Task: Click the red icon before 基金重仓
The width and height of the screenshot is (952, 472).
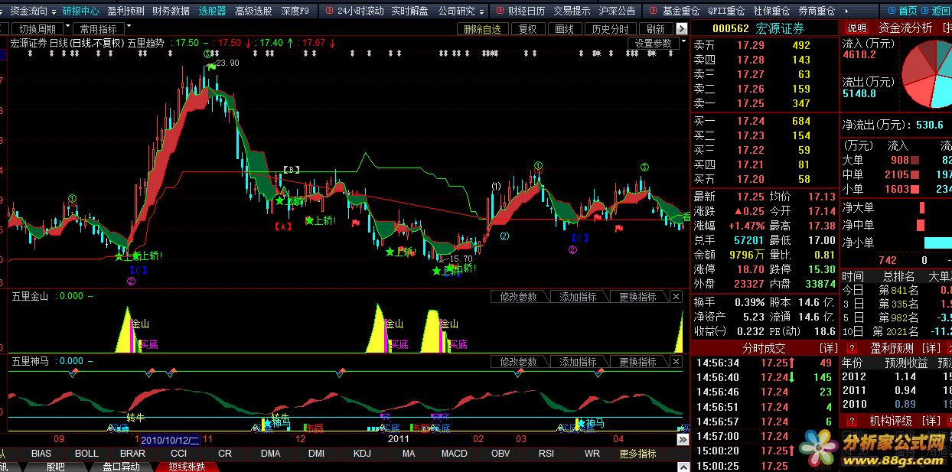Action: coord(654,11)
